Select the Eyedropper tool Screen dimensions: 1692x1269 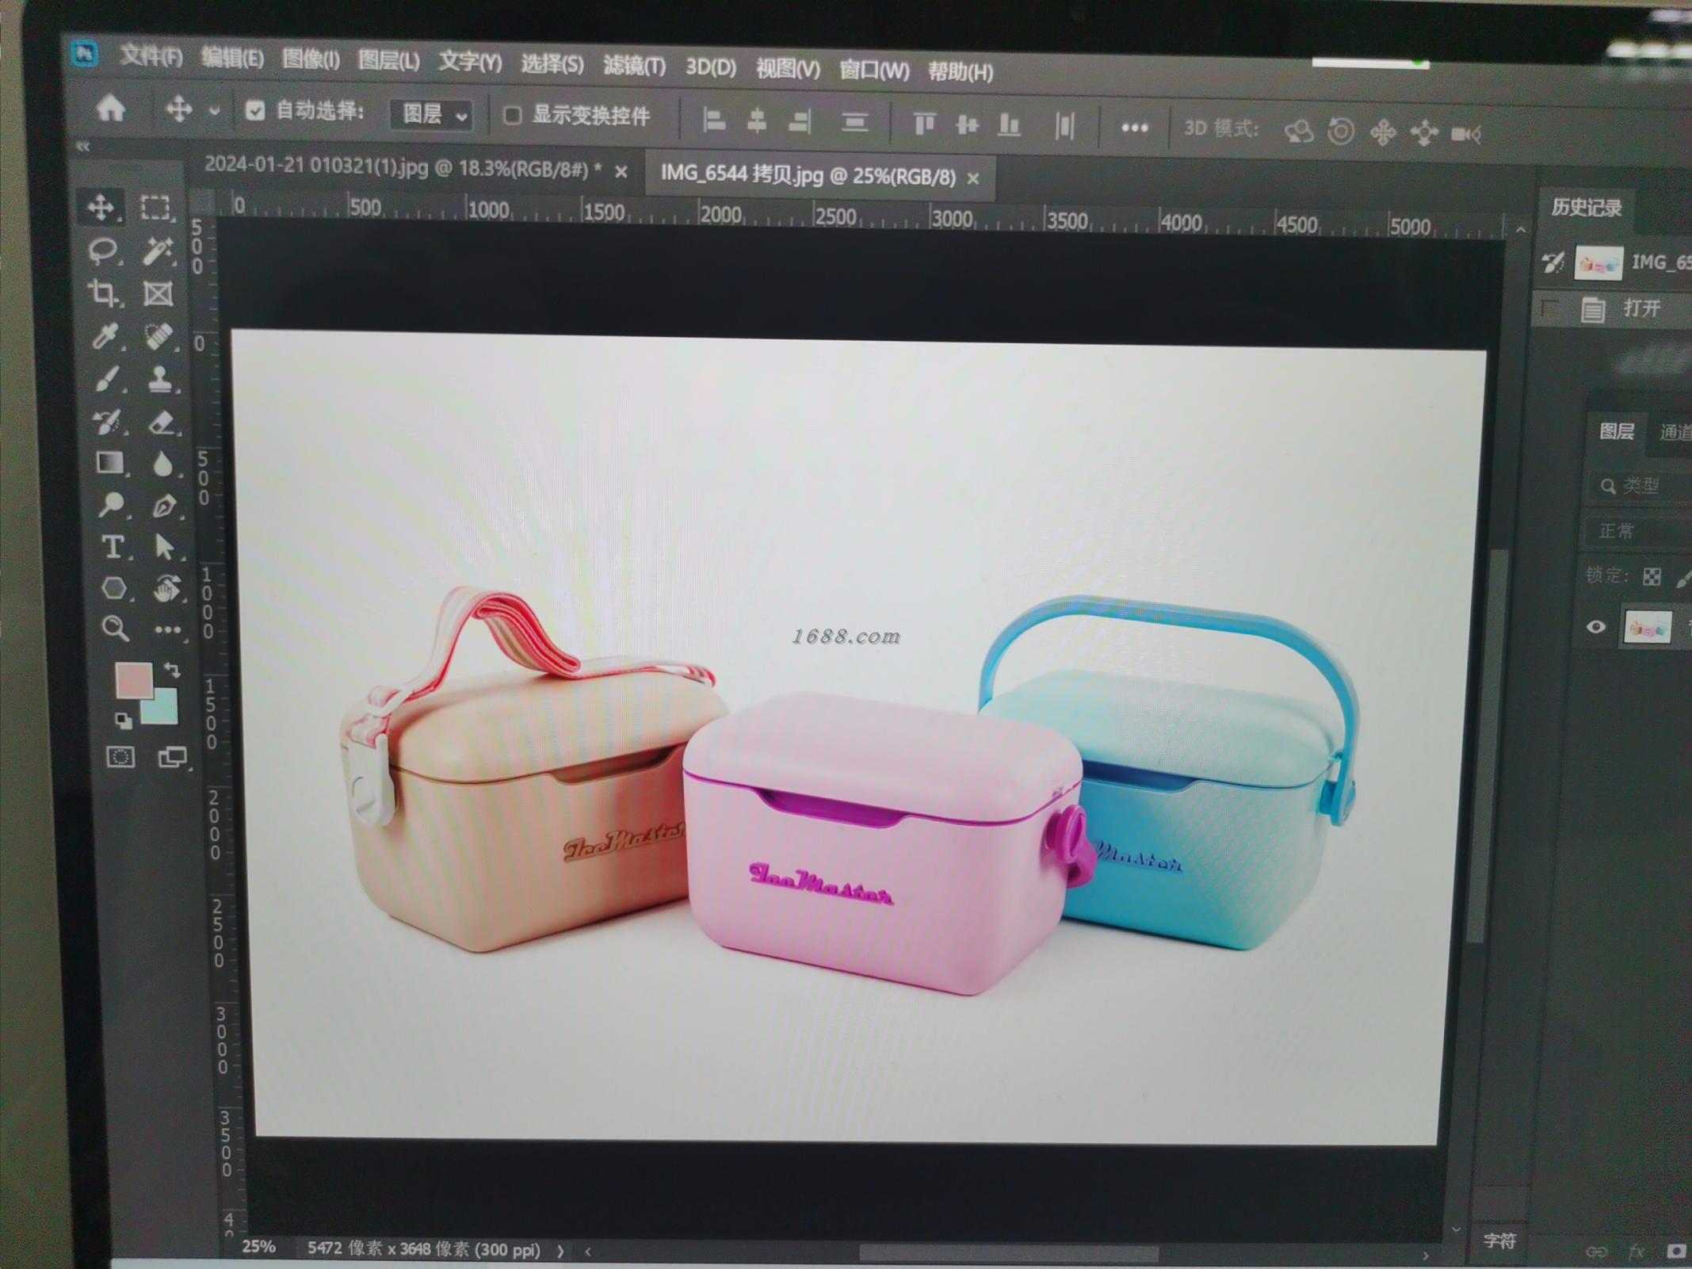tap(105, 336)
